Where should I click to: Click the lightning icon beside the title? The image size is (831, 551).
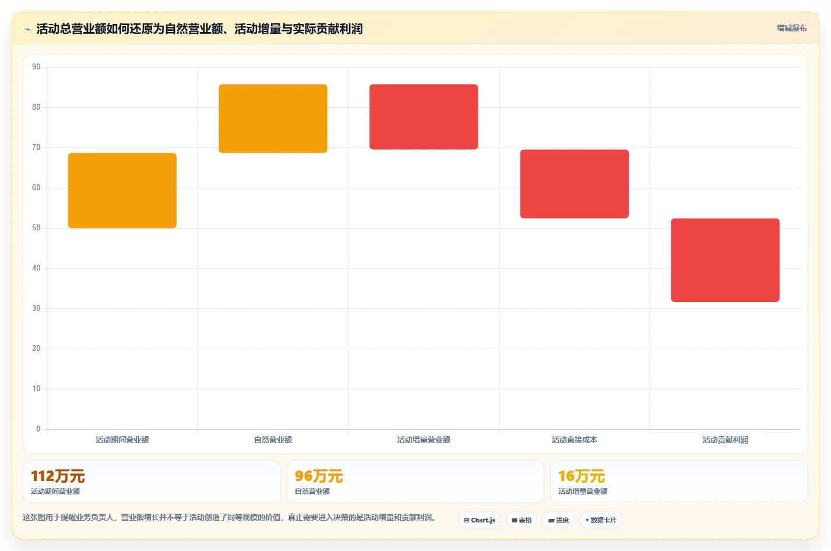pyautogui.click(x=27, y=29)
